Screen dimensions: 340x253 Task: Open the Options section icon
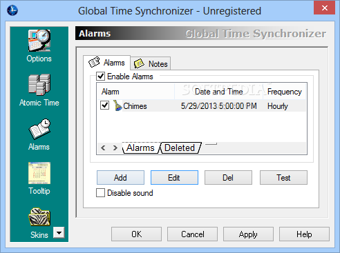click(39, 41)
